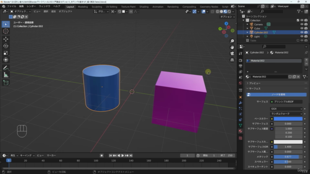Image resolution: width=310 pixels, height=174 pixels.
Task: Open the ファイル menu
Action: (x=12, y=6)
